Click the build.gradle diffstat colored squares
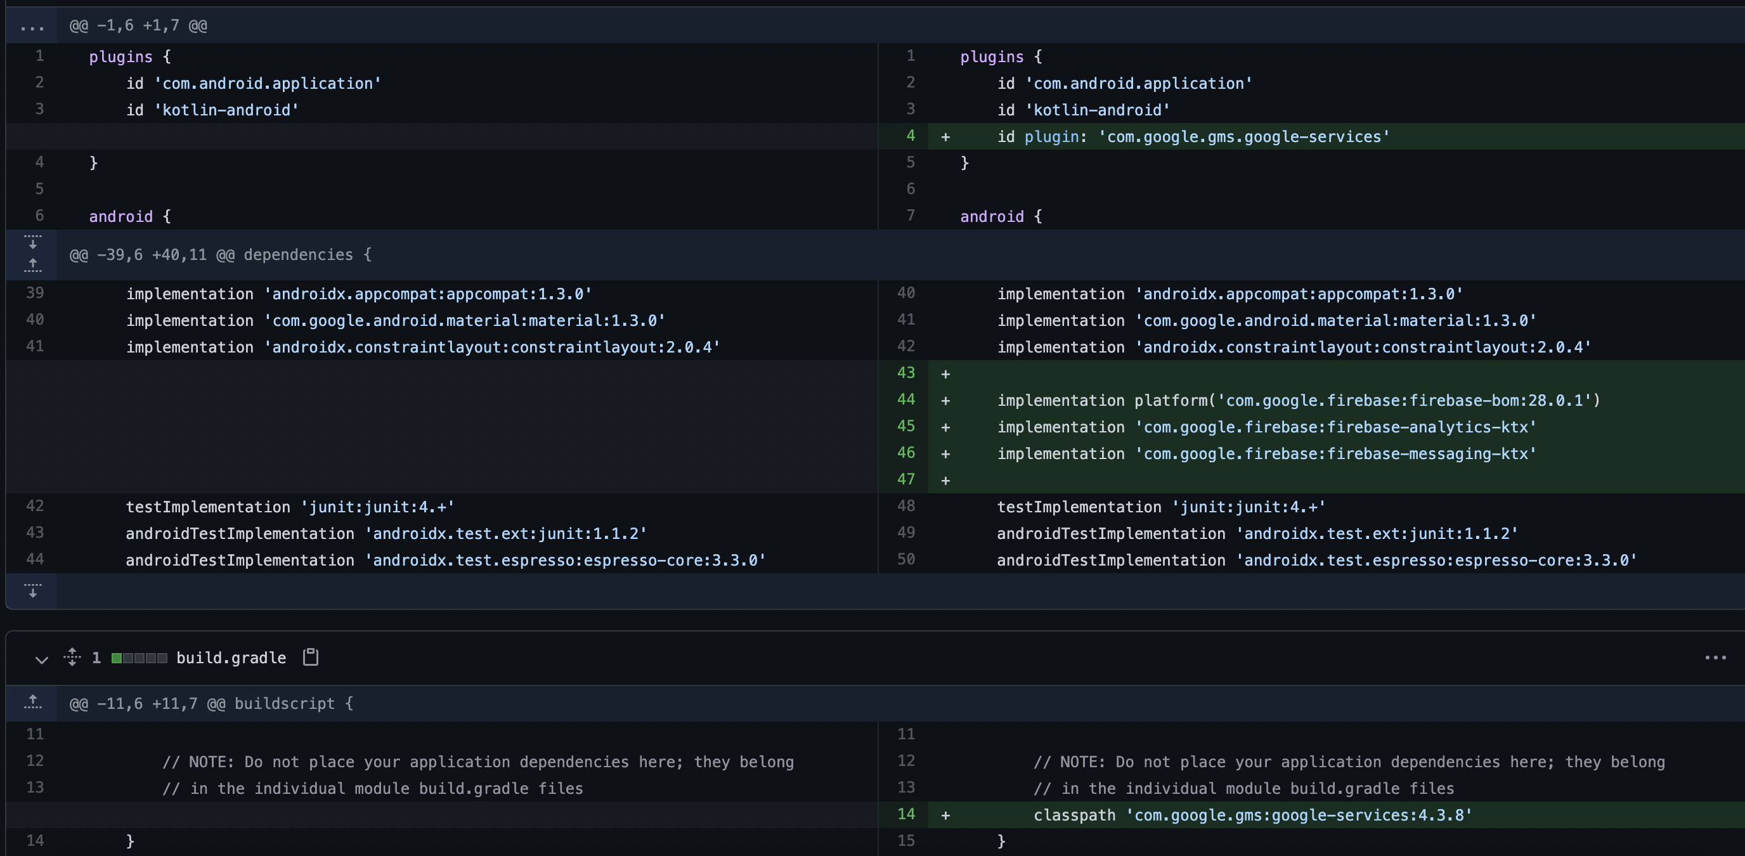 (x=139, y=658)
